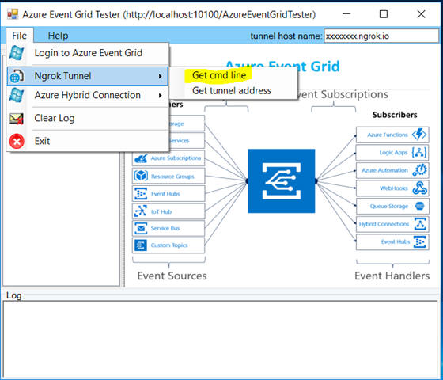Click inside the tunnel host name field

pos(381,36)
